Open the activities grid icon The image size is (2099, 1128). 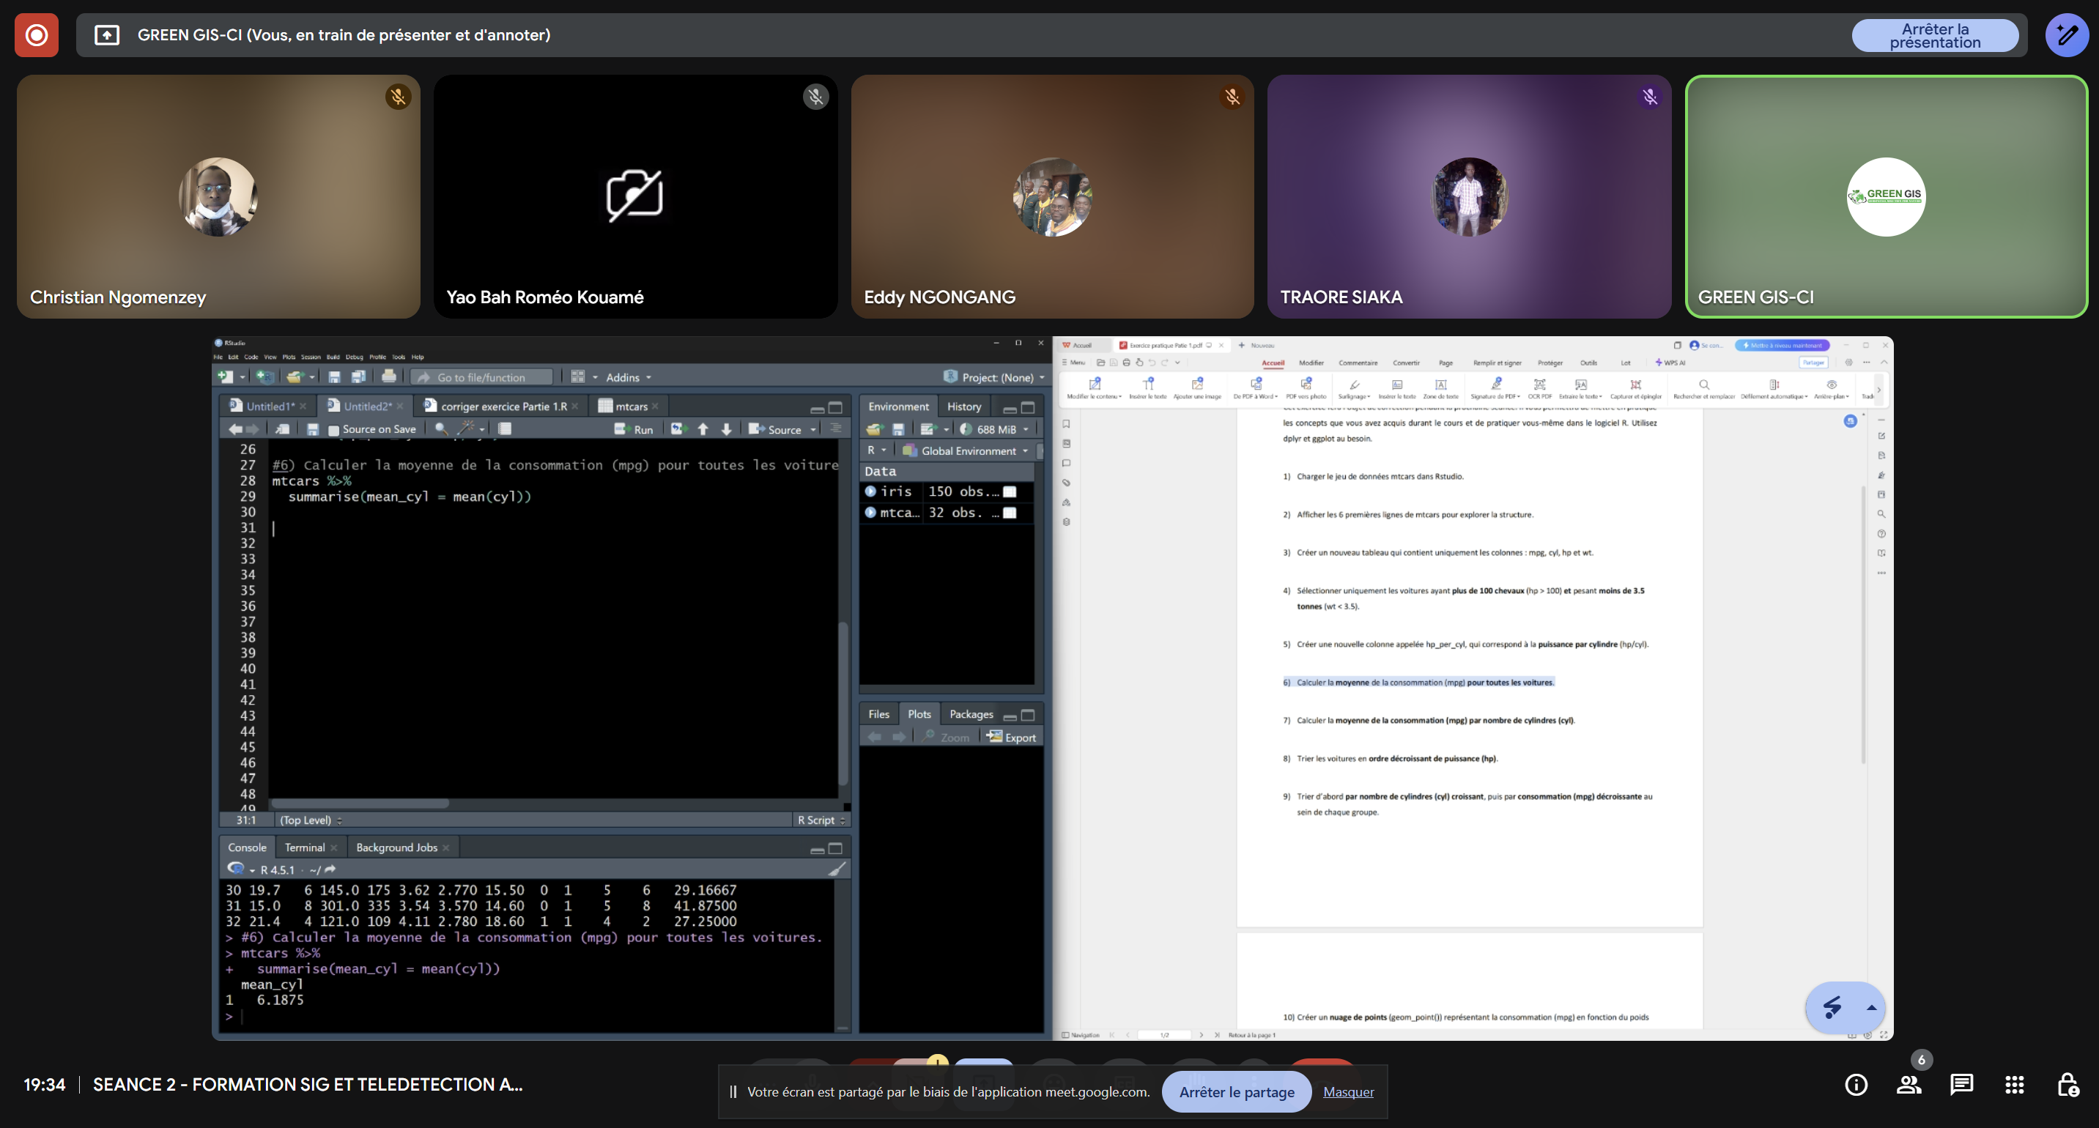point(2014,1084)
